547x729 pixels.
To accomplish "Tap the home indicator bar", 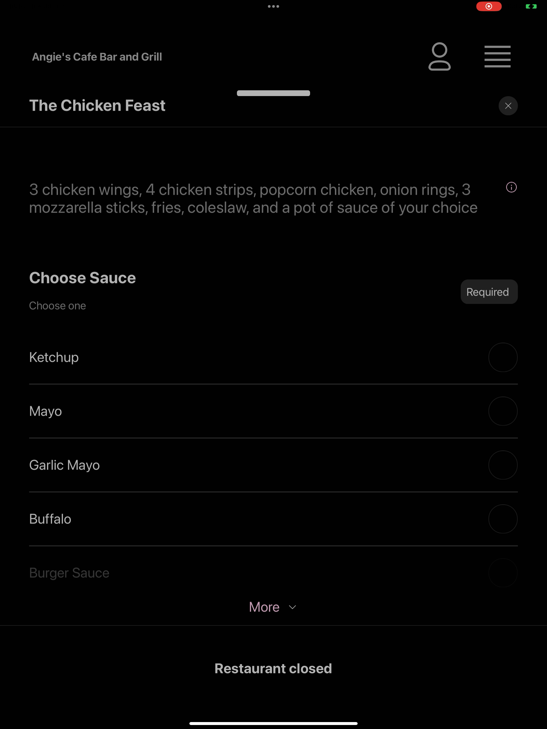I will tap(273, 723).
